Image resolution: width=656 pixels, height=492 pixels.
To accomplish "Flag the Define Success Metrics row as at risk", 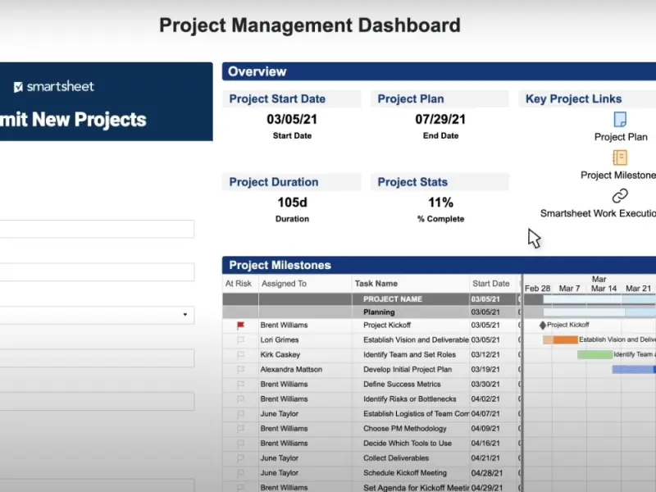I will pos(240,385).
